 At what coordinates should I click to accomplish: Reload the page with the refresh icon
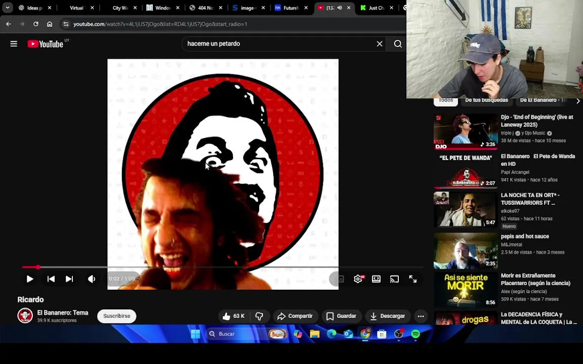[36, 24]
